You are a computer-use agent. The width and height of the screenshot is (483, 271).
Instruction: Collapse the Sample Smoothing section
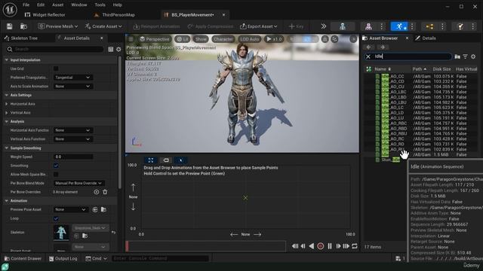pos(7,148)
